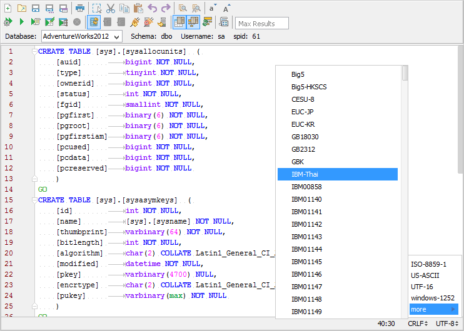Select windows-1252 in the encoding popup
The height and width of the screenshot is (331, 464).
(434, 298)
